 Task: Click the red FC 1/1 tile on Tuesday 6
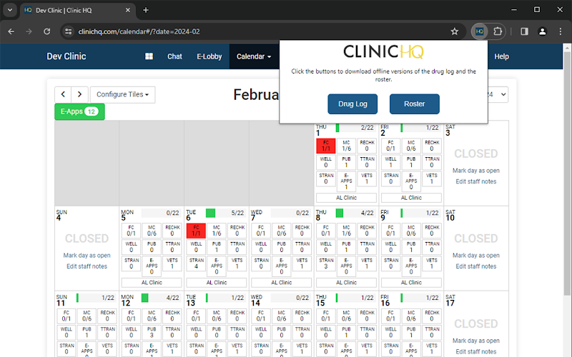[196, 230]
